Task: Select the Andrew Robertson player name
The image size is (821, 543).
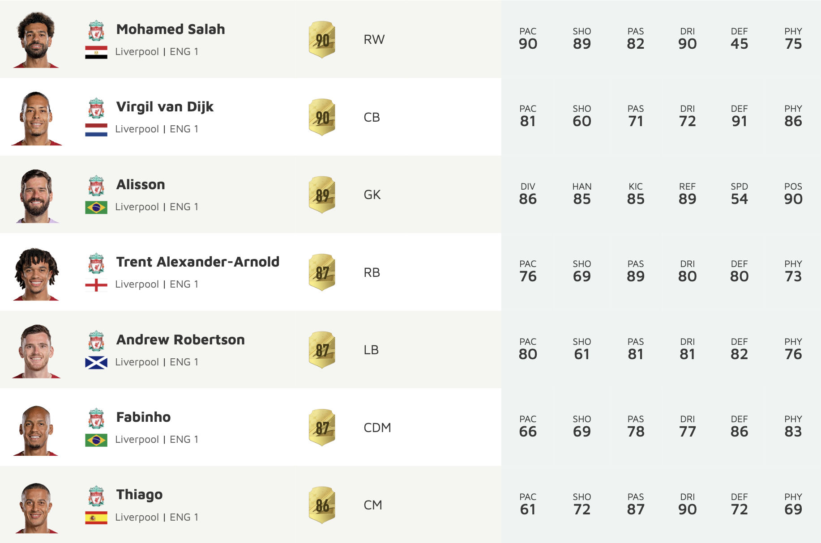Action: click(180, 340)
